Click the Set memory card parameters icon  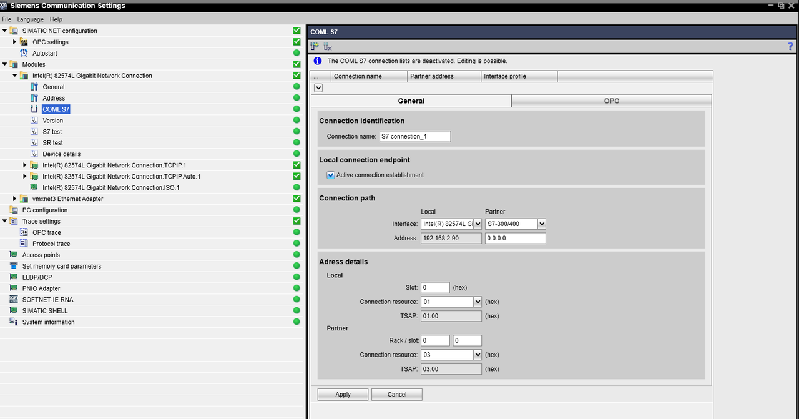pyautogui.click(x=14, y=266)
